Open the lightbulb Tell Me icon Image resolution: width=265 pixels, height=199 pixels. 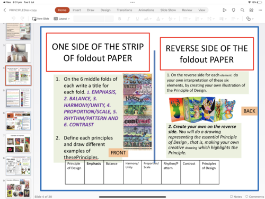click(x=233, y=10)
